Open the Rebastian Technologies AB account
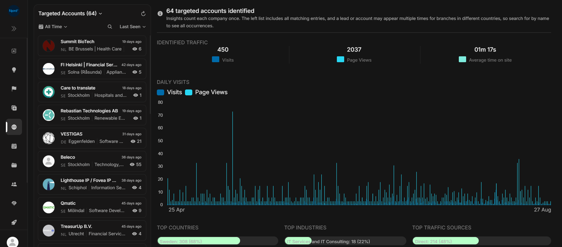 [x=92, y=115]
